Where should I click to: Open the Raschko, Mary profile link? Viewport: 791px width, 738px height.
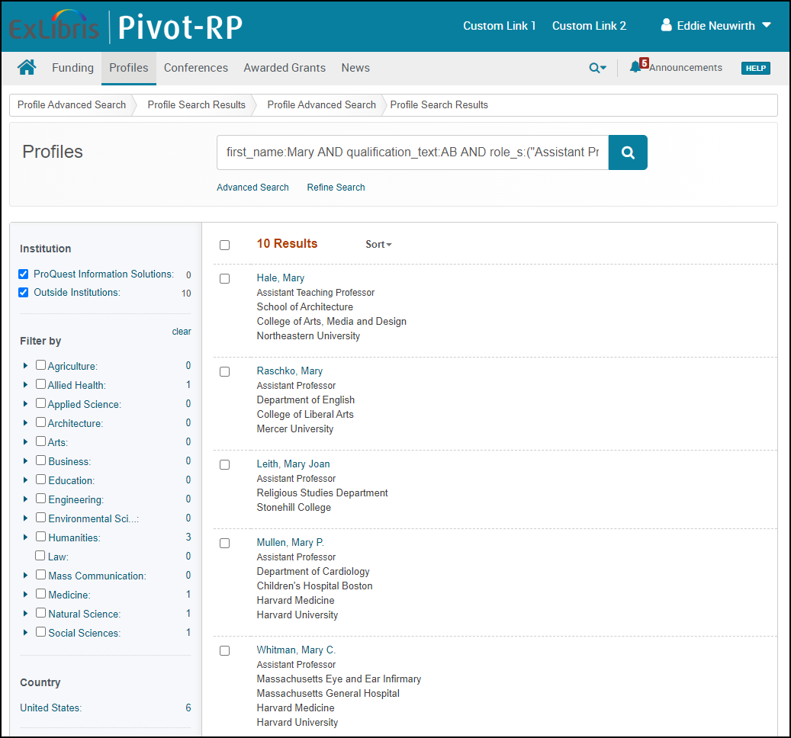(x=290, y=371)
